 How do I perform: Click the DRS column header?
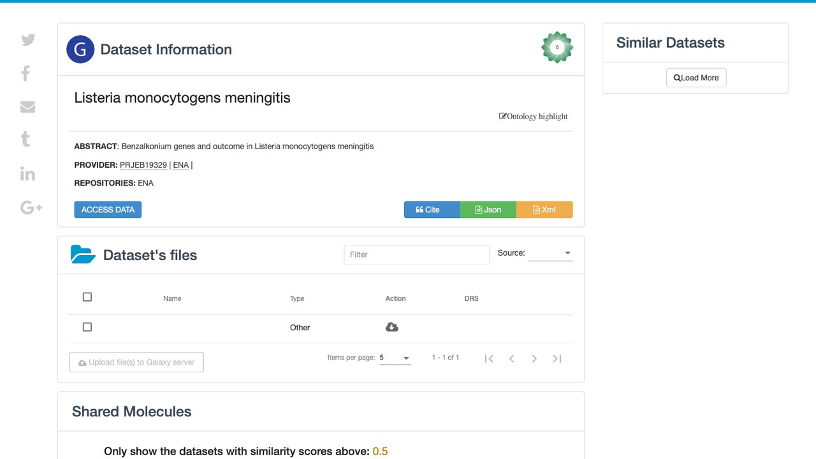click(x=471, y=298)
